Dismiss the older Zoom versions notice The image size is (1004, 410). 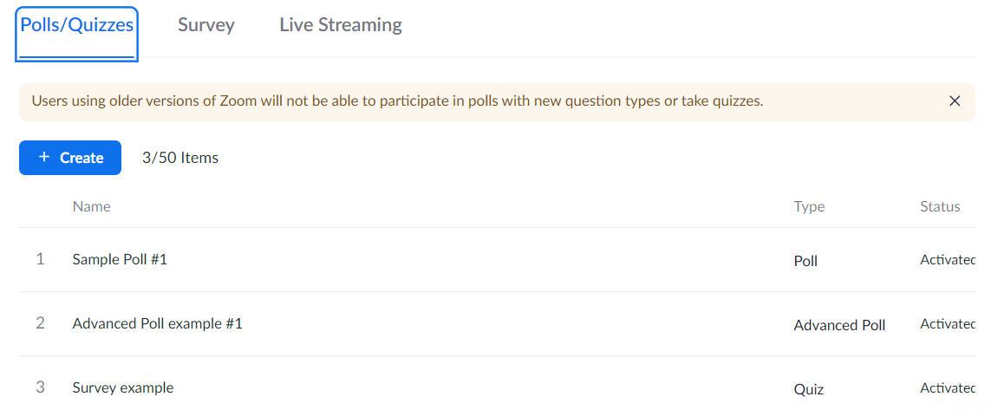coord(955,101)
